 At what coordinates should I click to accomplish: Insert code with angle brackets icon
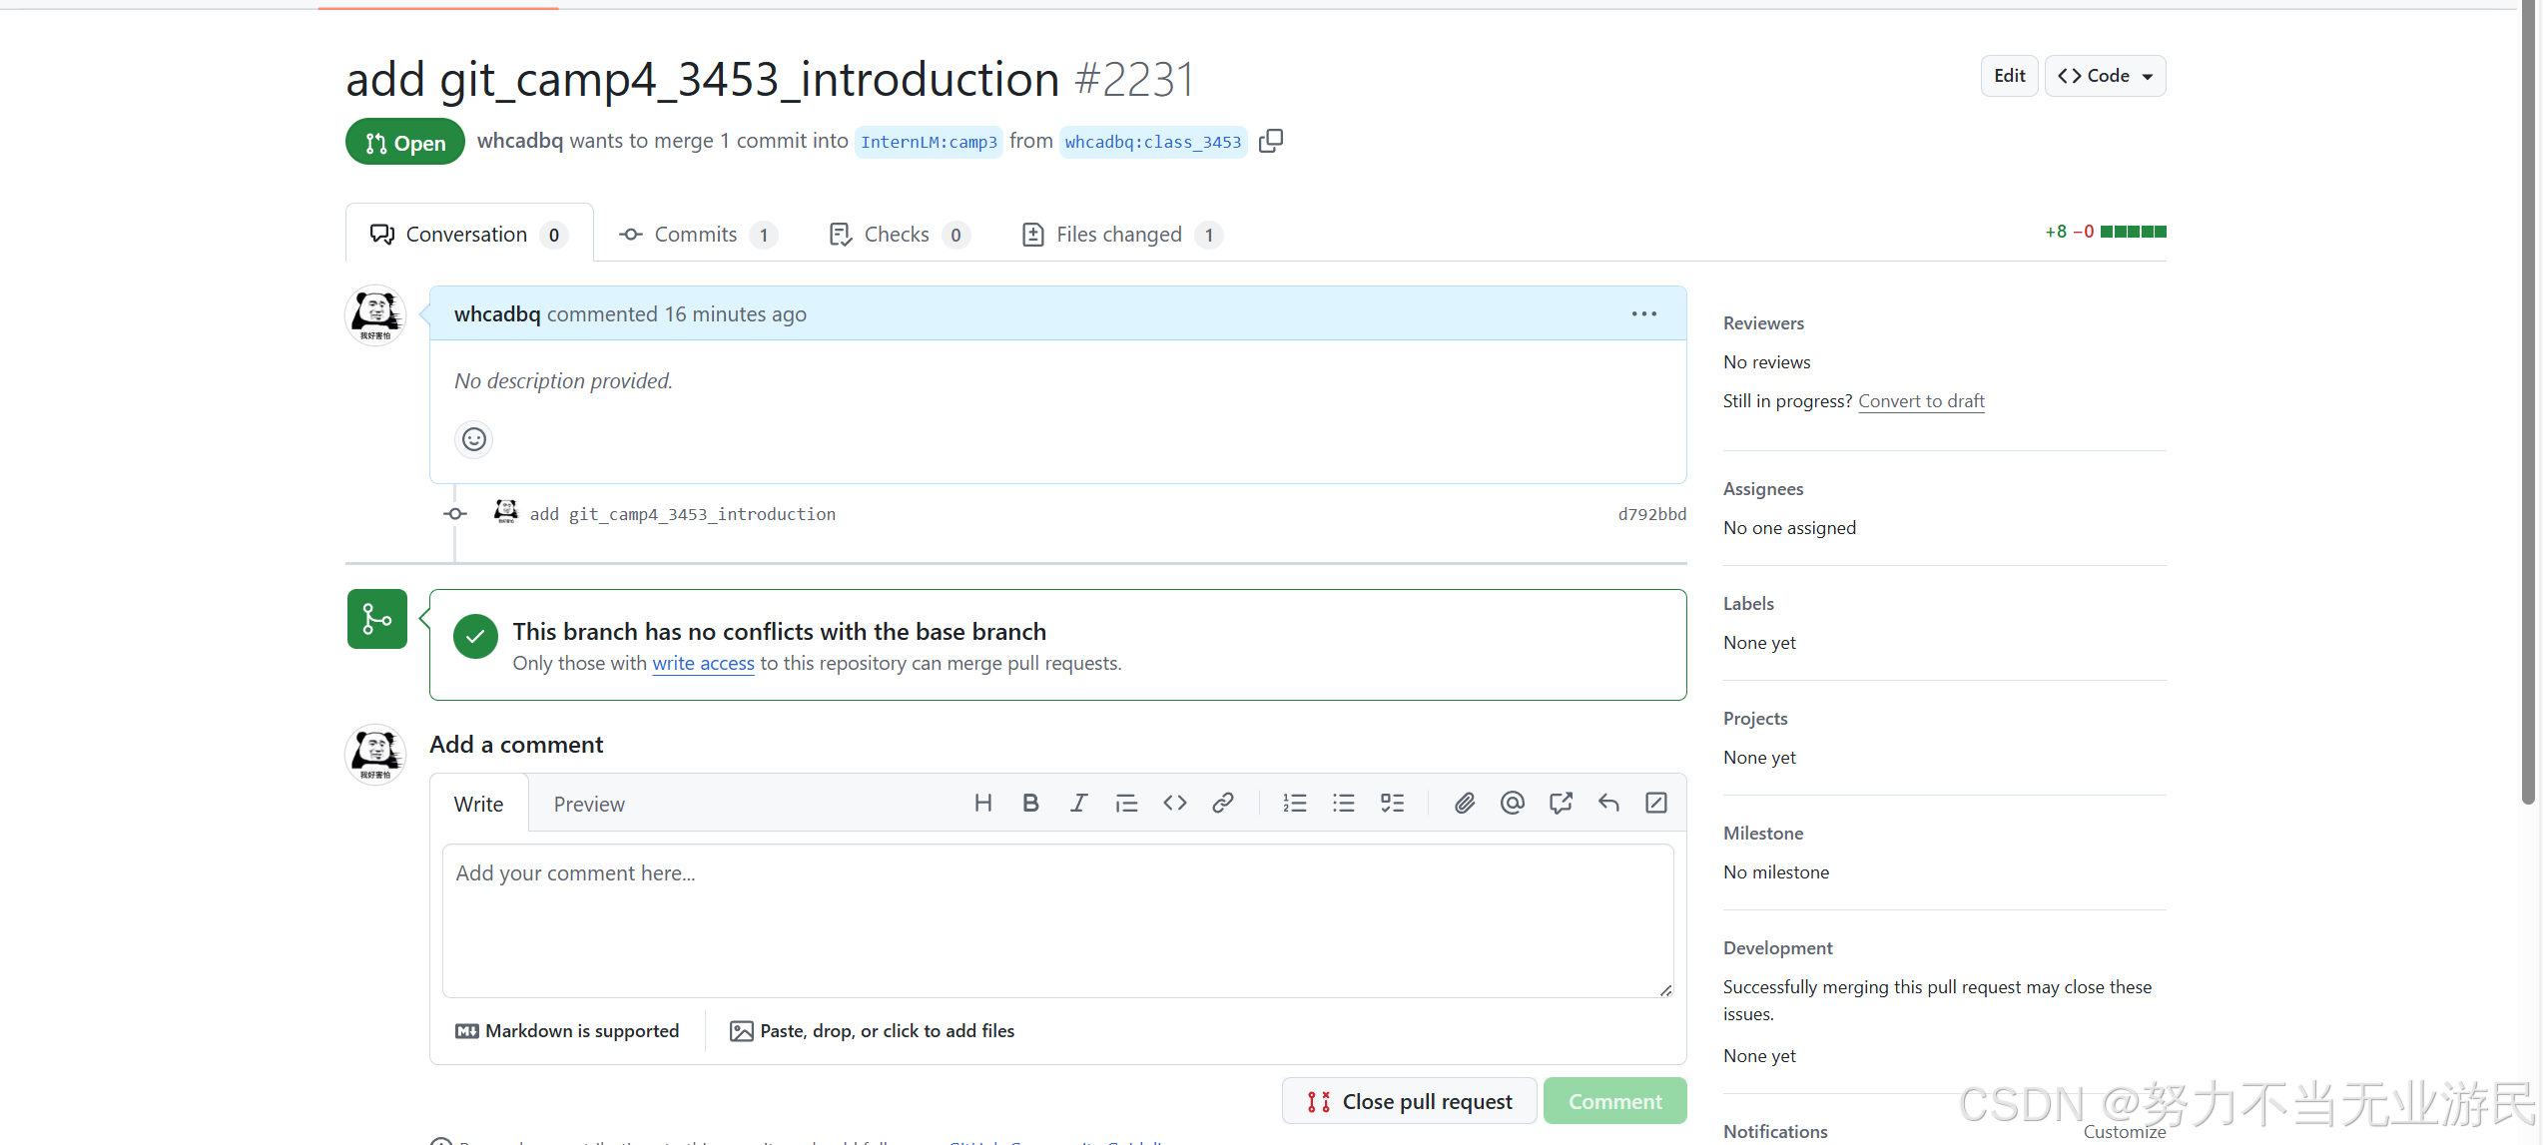1174,803
